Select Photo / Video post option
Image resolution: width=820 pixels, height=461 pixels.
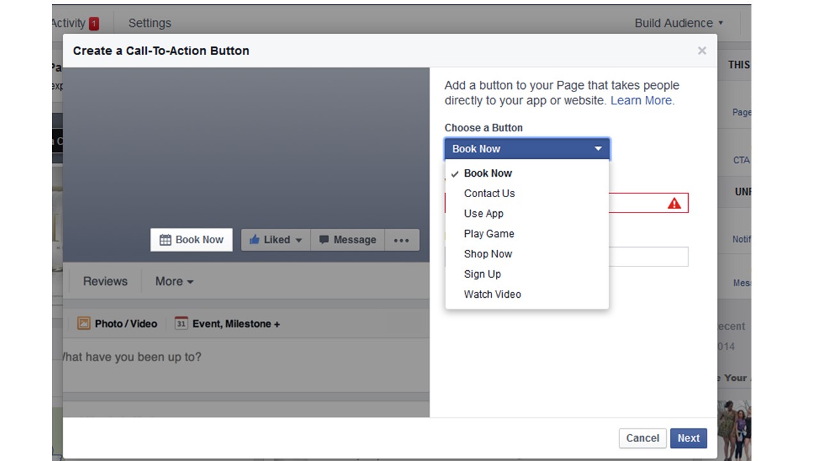pyautogui.click(x=117, y=323)
